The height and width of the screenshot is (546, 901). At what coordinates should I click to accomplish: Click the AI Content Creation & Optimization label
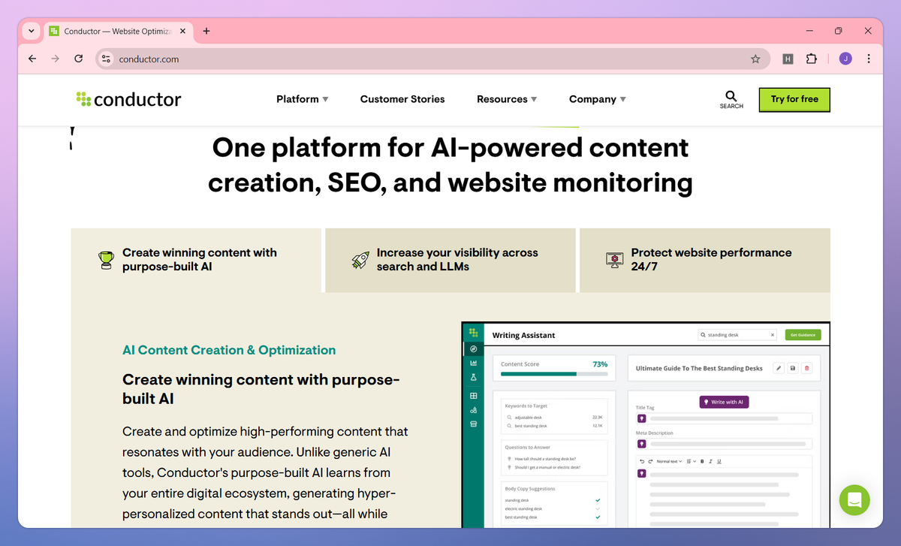coord(229,350)
